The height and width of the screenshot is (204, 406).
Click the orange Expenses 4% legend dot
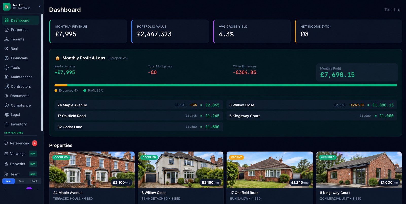[x=56, y=90]
